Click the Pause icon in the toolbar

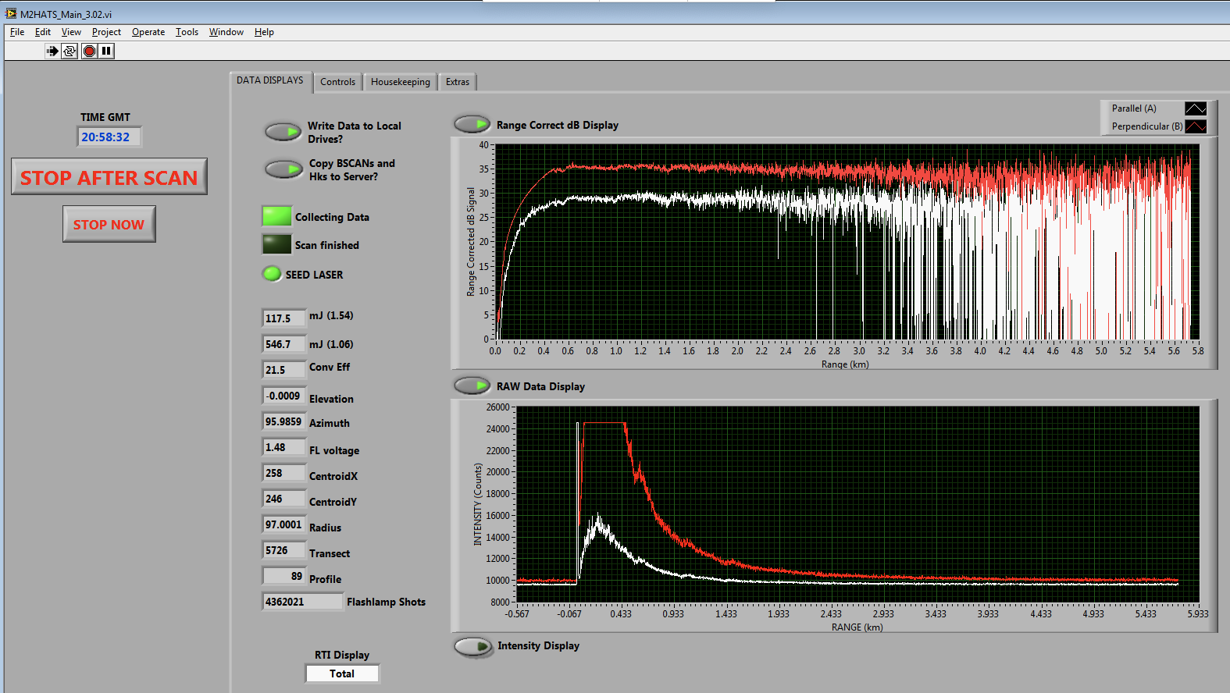[106, 51]
